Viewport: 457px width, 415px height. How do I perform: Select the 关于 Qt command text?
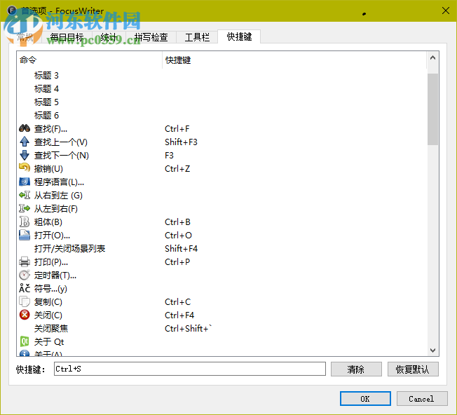coord(49,341)
